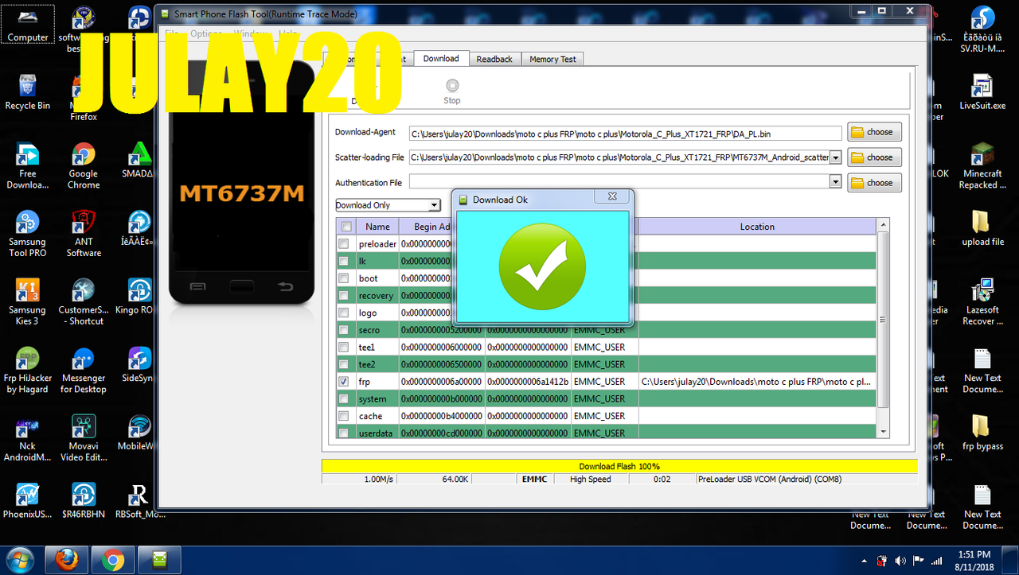Image resolution: width=1019 pixels, height=575 pixels.
Task: Select the frp row location path
Action: click(x=756, y=382)
